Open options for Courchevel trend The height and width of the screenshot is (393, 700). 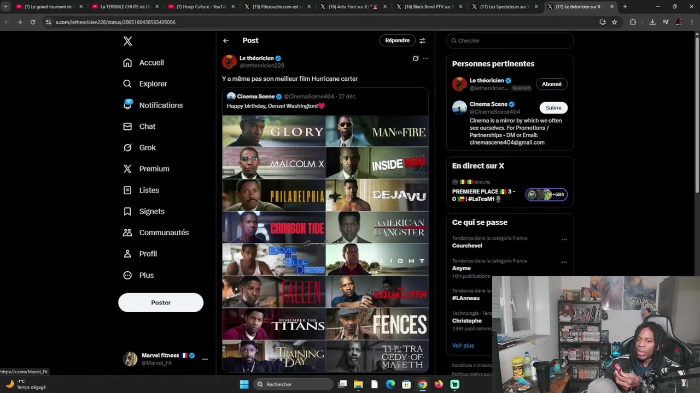(x=564, y=240)
